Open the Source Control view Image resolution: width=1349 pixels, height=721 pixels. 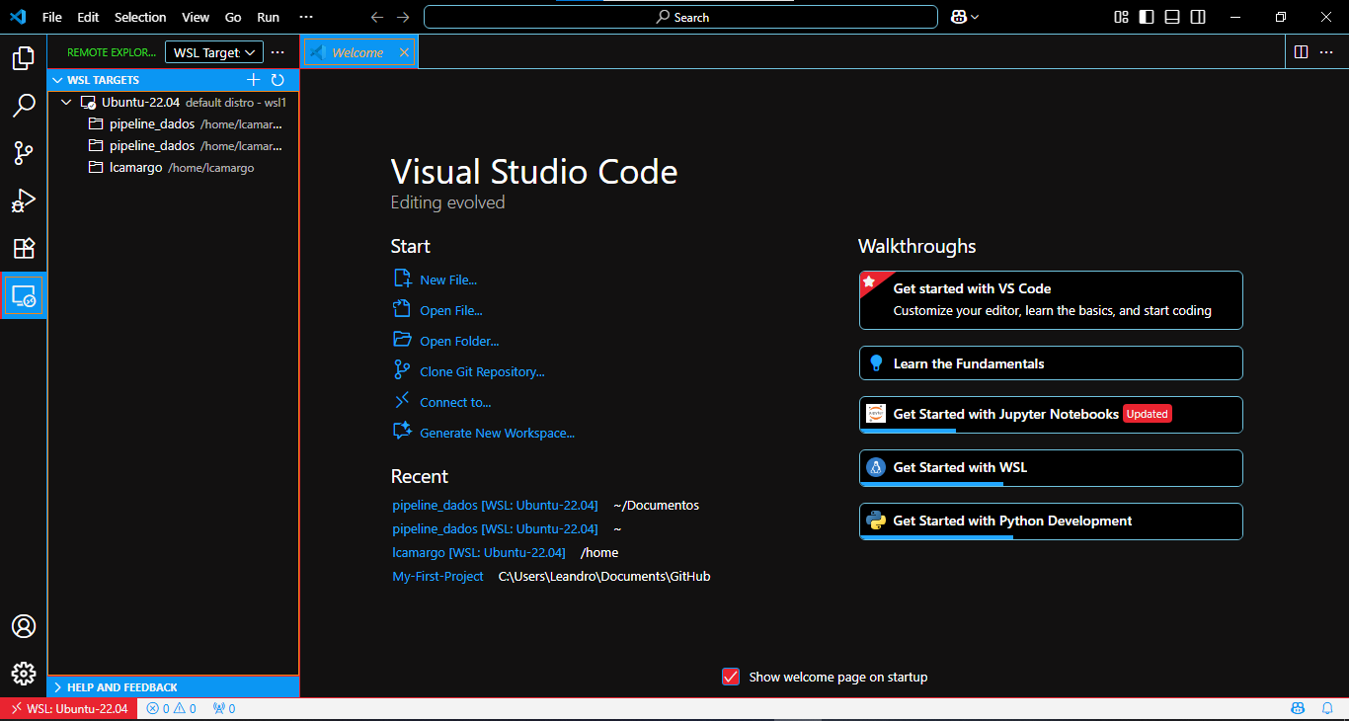click(24, 153)
